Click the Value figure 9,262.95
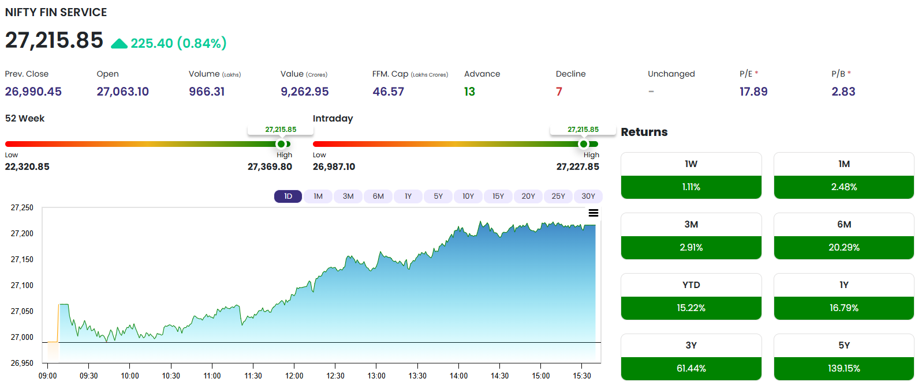 305,92
